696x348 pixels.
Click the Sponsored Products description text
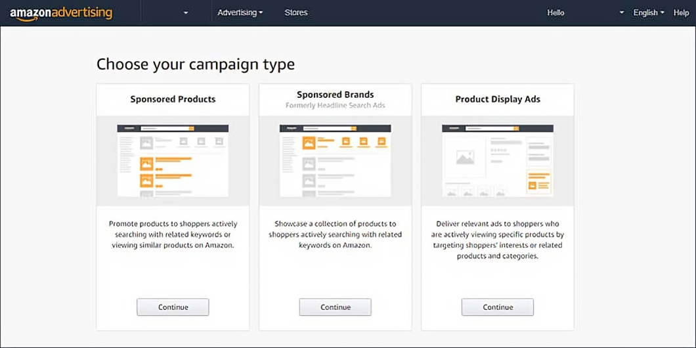tap(173, 234)
